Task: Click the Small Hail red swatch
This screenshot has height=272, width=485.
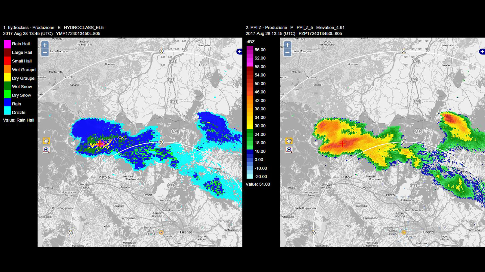Action: [x=7, y=61]
